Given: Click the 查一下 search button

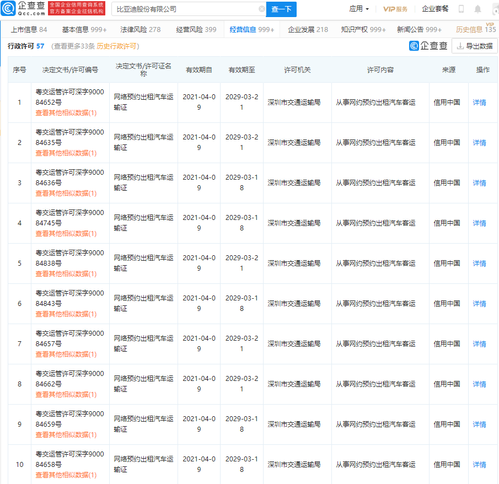Looking at the screenshot, I should [281, 9].
